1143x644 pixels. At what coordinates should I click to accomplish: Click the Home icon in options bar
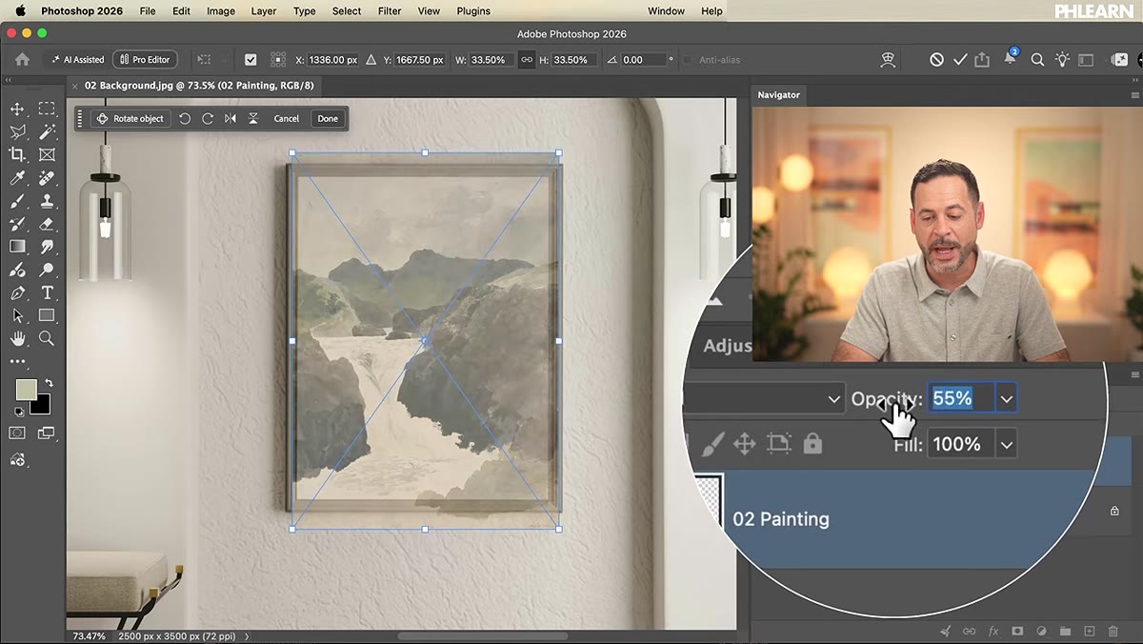click(22, 59)
